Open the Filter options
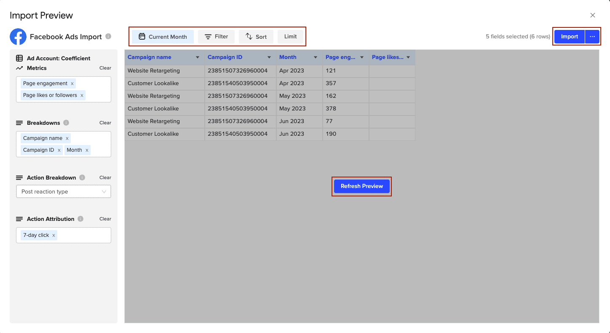 point(216,37)
